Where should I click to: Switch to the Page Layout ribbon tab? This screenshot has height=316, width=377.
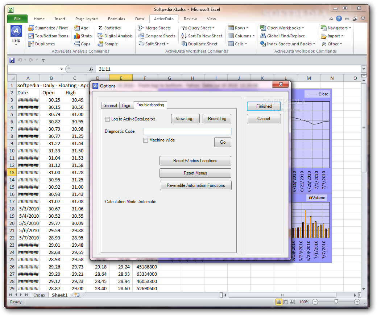[x=87, y=19]
